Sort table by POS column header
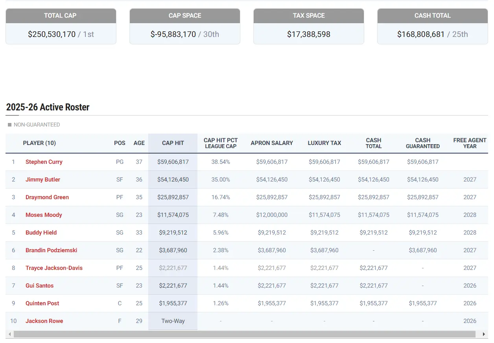The image size is (494, 343). click(x=120, y=143)
